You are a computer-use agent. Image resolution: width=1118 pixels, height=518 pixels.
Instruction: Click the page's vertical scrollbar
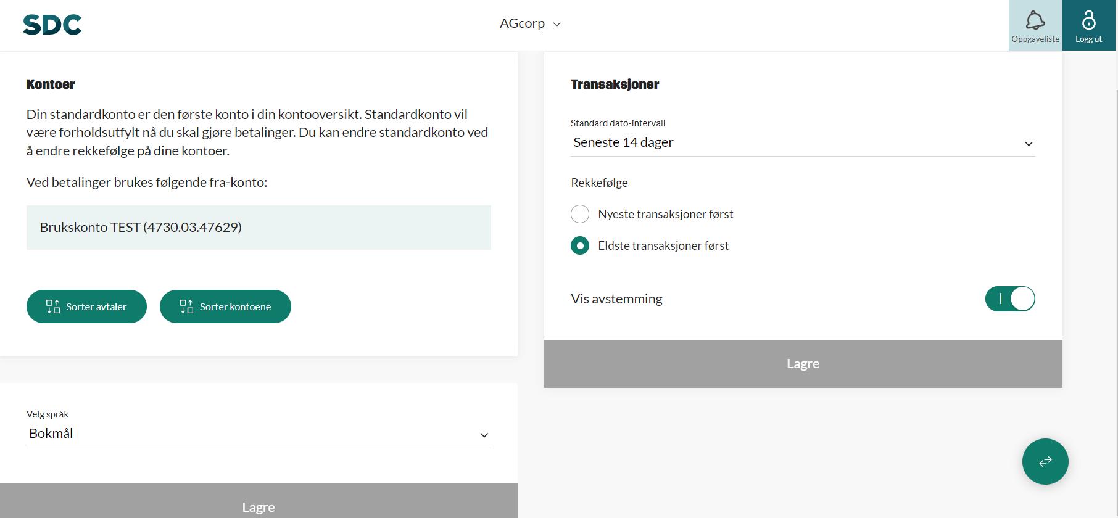click(x=1116, y=247)
